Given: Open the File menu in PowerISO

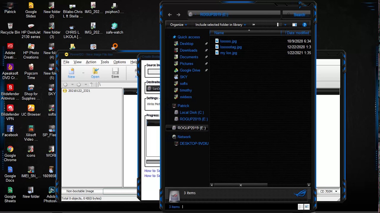Looking at the screenshot, I should (66, 62).
